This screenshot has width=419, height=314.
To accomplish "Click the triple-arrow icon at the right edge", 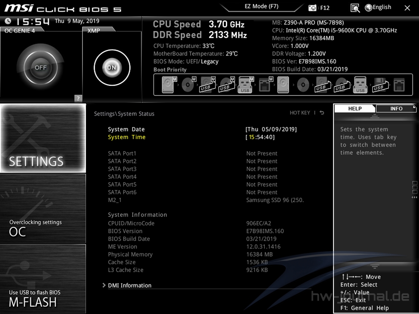I will pos(414,197).
